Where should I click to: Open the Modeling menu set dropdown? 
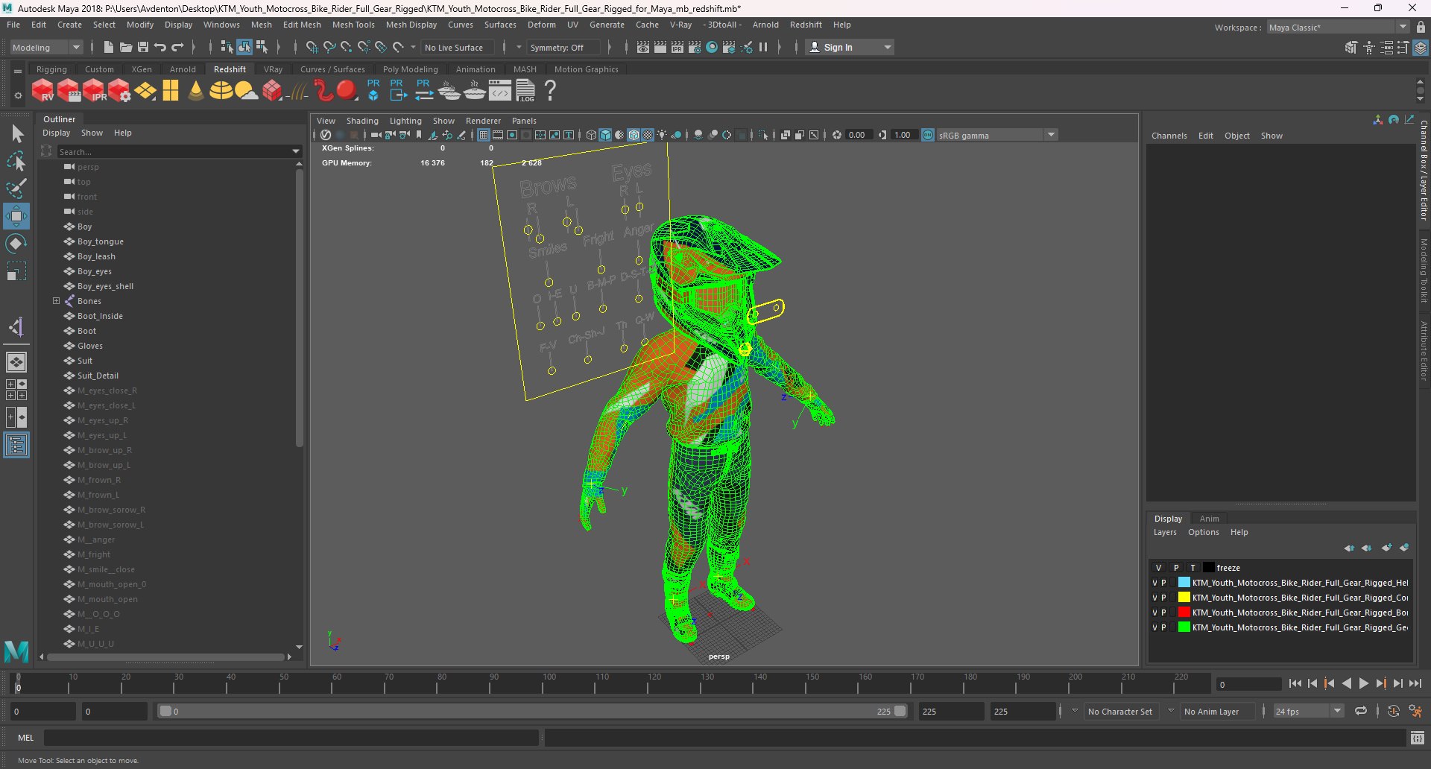[x=46, y=47]
